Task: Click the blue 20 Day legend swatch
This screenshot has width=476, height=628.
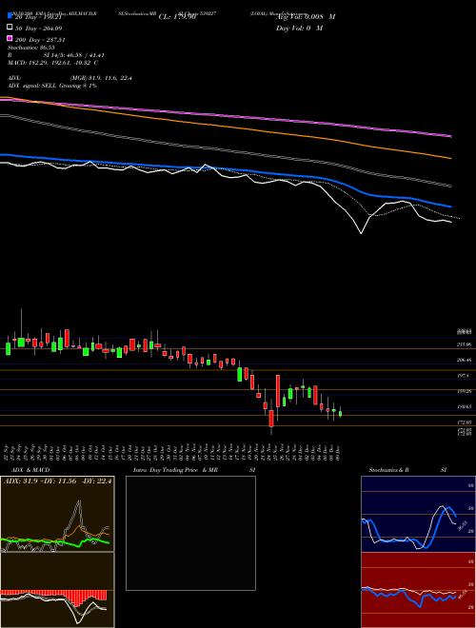Action: (x=10, y=16)
